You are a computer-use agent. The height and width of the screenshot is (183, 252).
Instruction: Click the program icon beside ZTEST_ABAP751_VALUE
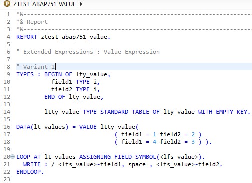[x=7, y=3]
